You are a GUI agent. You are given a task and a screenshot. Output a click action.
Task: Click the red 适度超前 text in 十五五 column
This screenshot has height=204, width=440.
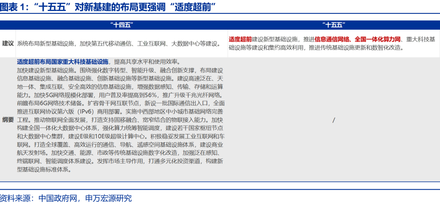click(240, 39)
